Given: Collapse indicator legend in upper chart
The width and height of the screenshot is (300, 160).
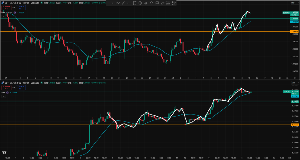Looking at the screenshot, I should (3, 17).
